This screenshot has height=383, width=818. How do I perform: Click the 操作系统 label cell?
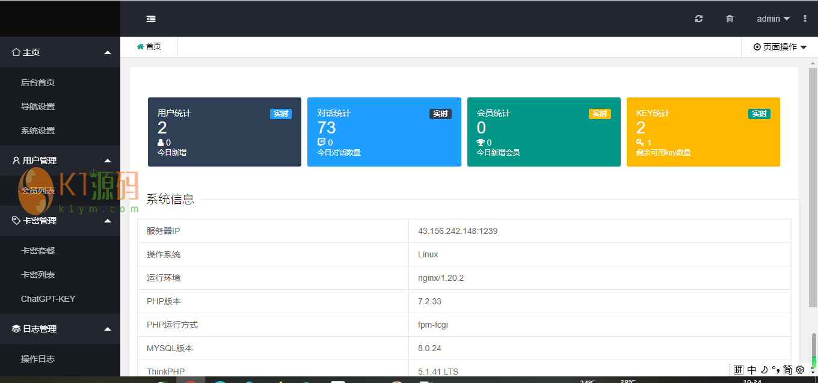click(273, 254)
